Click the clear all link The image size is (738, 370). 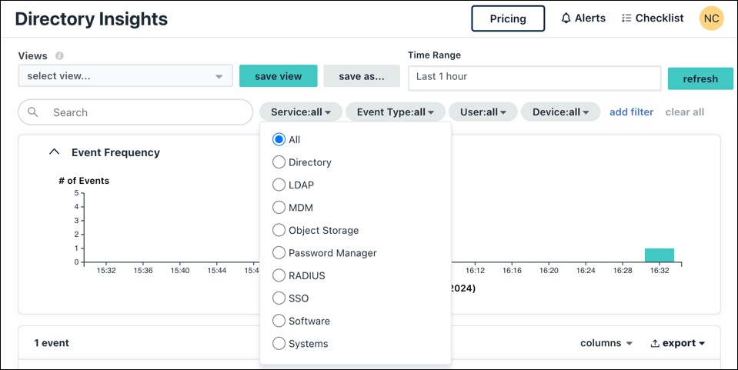(684, 112)
